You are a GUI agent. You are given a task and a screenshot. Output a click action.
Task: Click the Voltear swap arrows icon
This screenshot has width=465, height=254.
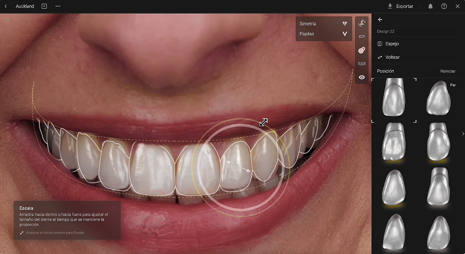[380, 58]
